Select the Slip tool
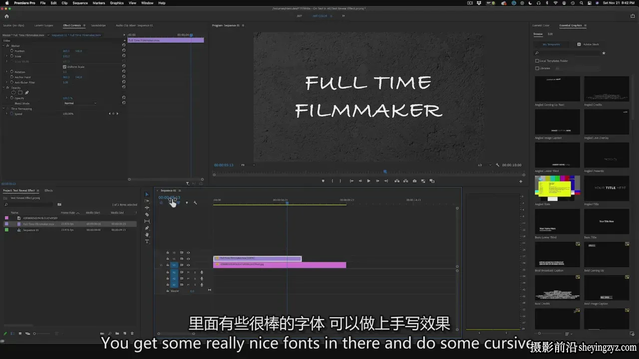The image size is (639, 359). click(147, 221)
